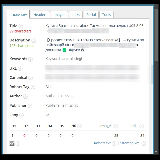This screenshot has width=160, height=160.
Task: Open the Images tab
Action: tap(59, 15)
